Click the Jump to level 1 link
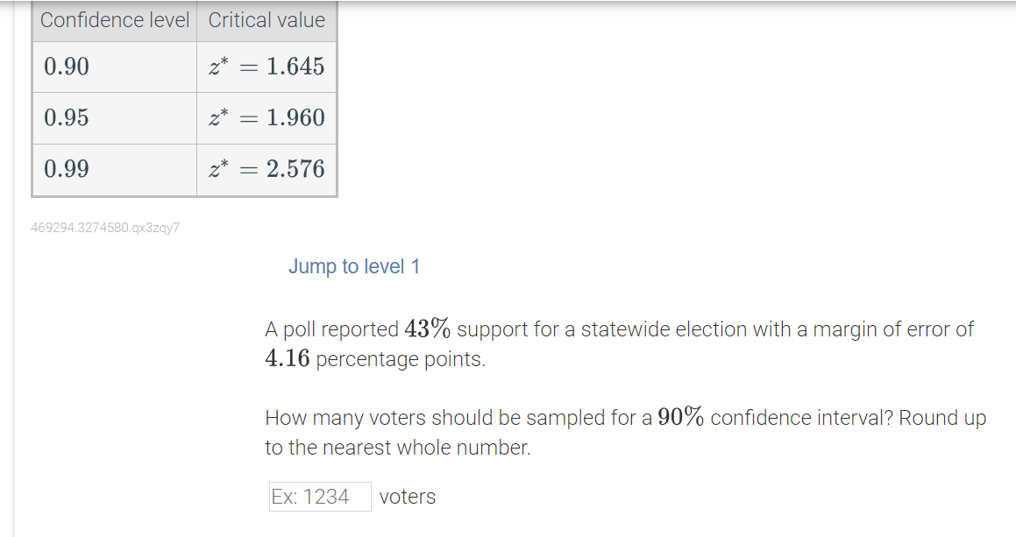The image size is (1016, 537). pos(354,266)
